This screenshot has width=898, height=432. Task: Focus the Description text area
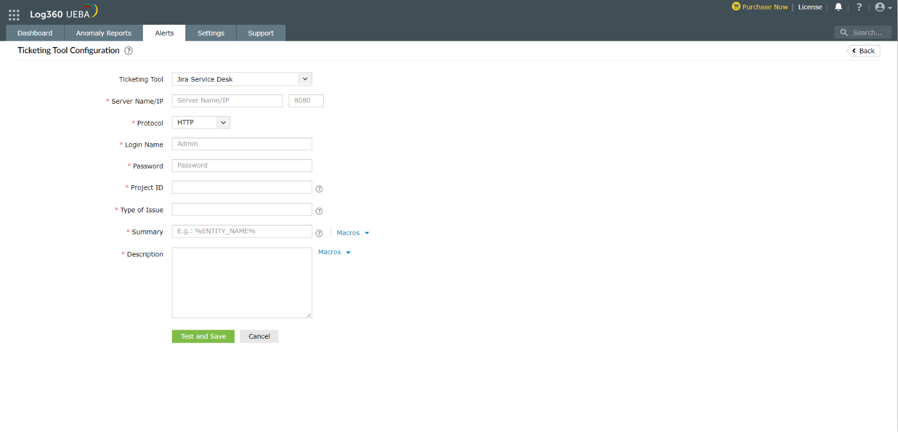tap(242, 283)
